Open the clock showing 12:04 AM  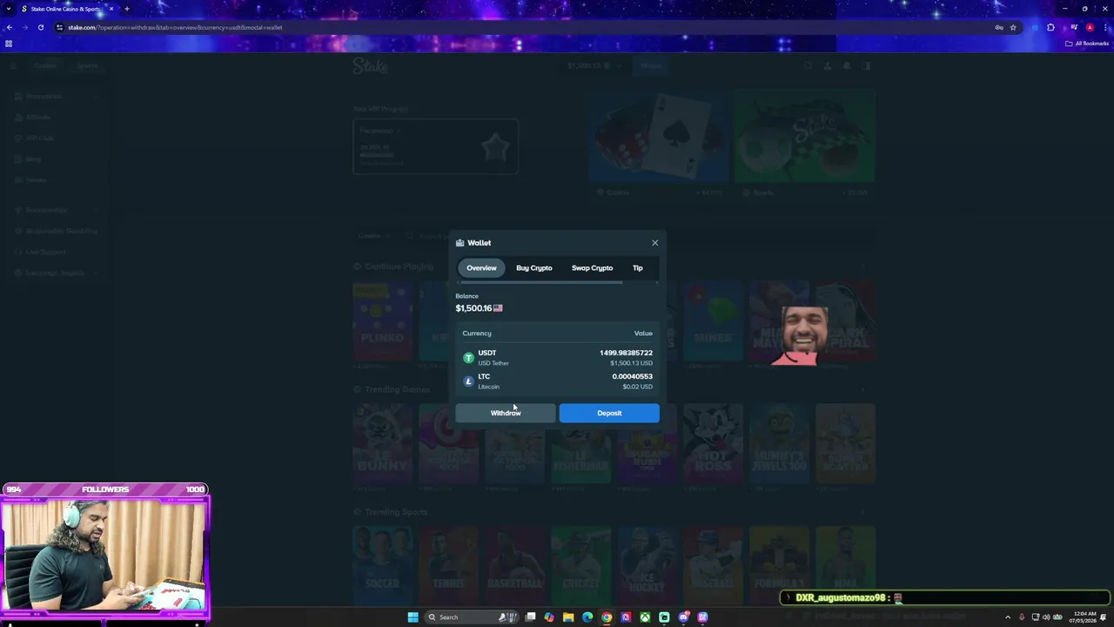pos(1084,617)
